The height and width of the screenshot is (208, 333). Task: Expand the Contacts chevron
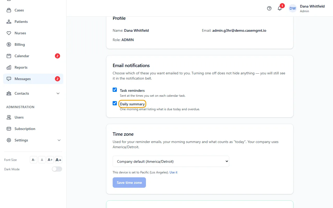coord(58,93)
